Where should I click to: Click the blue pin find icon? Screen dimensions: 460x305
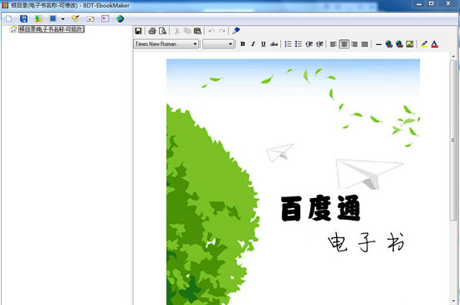click(x=236, y=30)
